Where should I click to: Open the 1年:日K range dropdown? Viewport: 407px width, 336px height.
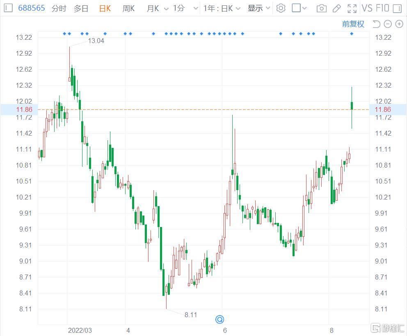(222, 9)
